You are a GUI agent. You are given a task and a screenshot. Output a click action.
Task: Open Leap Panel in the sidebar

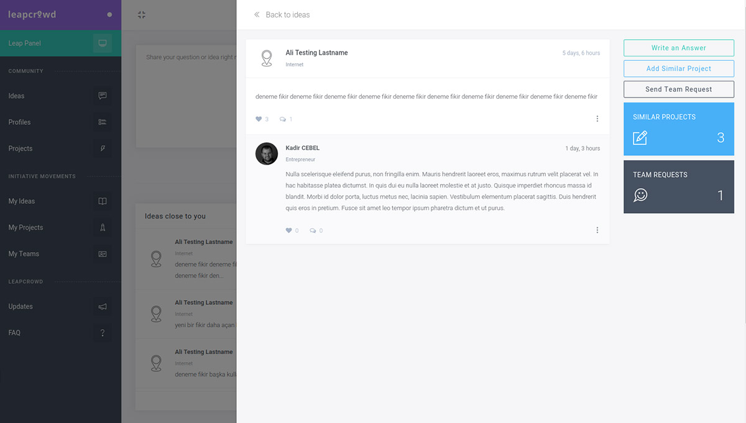60,43
